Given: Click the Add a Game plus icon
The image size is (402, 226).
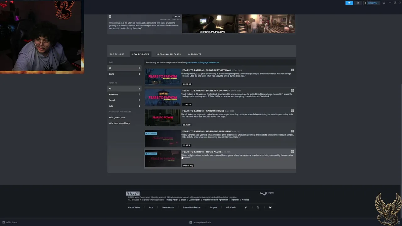Looking at the screenshot, I should pyautogui.click(x=4, y=222).
